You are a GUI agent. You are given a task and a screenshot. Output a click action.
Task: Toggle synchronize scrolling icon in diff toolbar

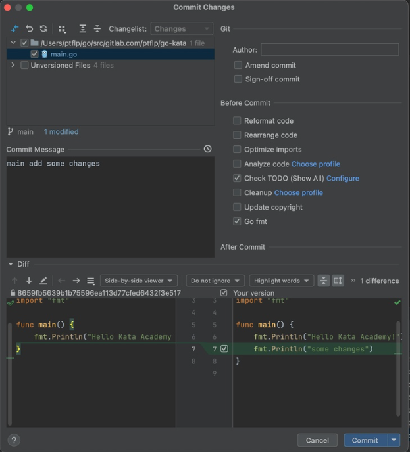338,281
